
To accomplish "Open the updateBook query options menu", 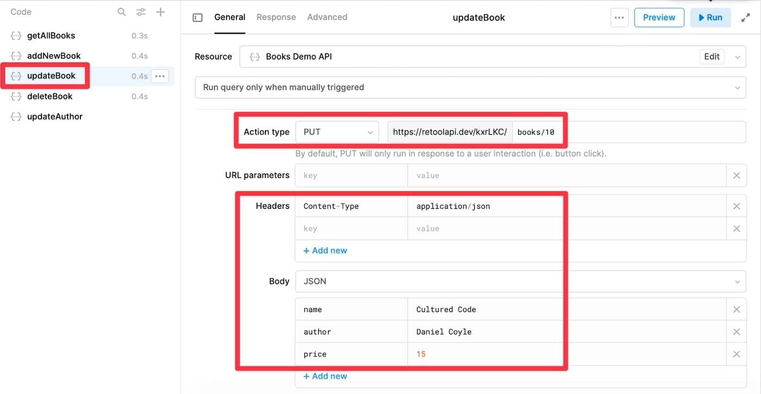I will (x=160, y=76).
